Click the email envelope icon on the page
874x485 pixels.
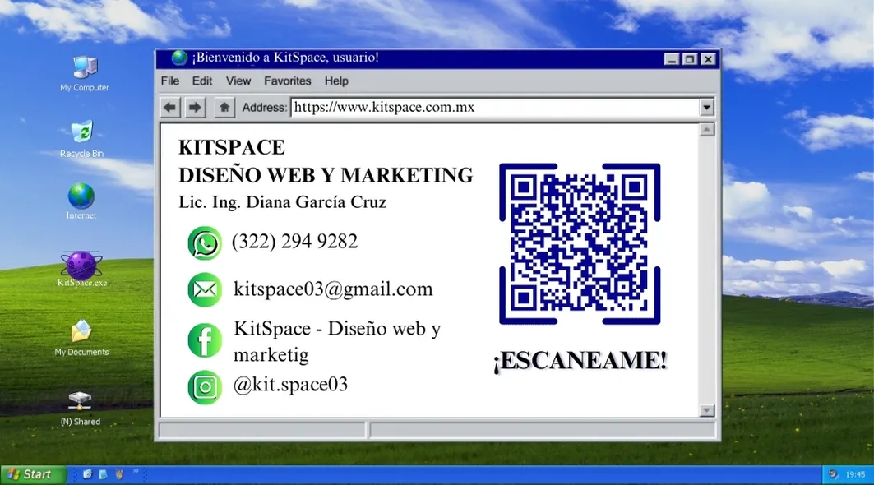[204, 289]
